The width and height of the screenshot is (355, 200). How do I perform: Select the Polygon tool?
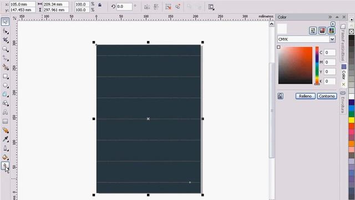point(6,94)
